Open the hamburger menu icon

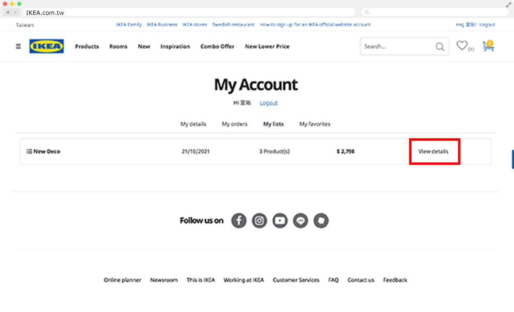pos(18,47)
